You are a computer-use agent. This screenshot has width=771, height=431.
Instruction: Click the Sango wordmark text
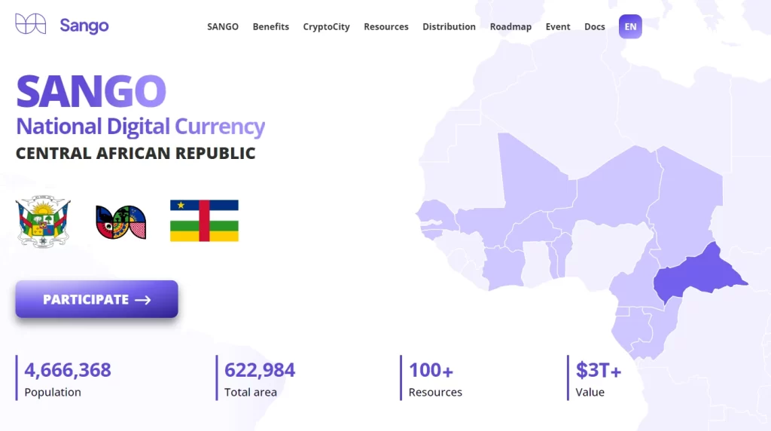coord(84,25)
